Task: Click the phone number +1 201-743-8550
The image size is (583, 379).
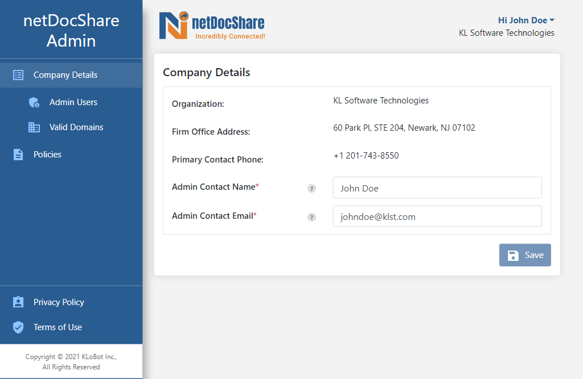Action: [366, 156]
